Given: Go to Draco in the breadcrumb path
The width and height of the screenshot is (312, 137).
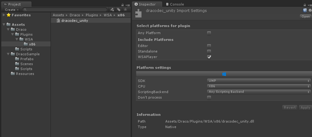Looking at the screenshot, I should click(75, 15).
